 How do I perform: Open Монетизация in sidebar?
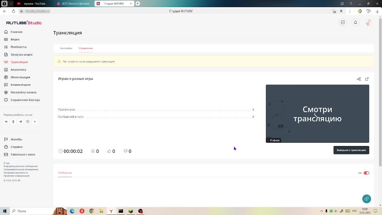(20, 77)
